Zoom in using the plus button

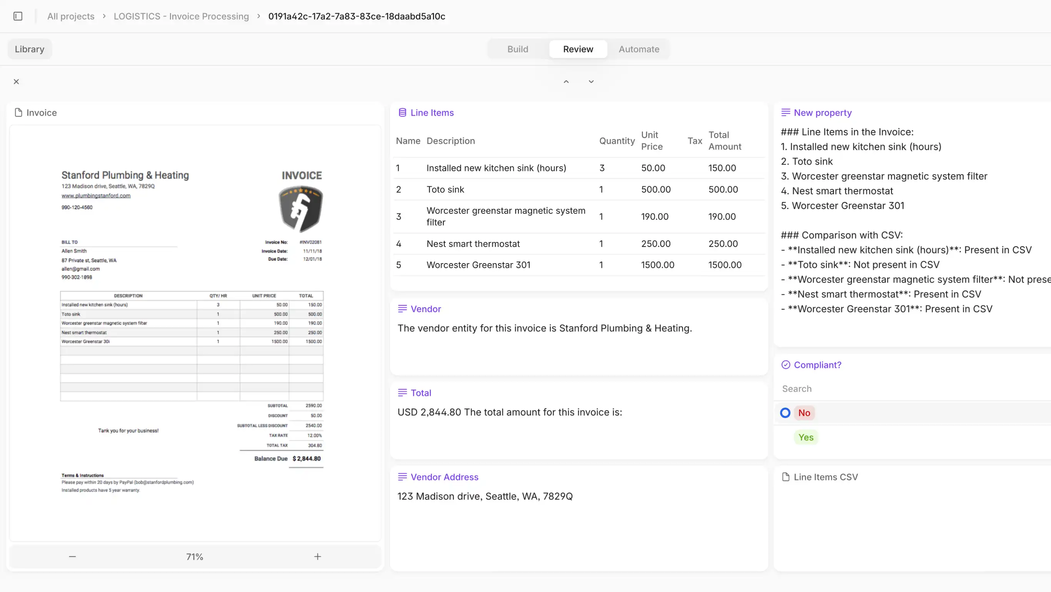[318, 556]
